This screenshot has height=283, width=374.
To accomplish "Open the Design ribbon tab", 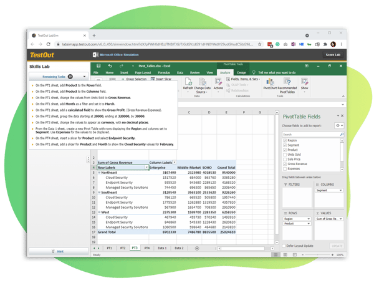I will [241, 72].
